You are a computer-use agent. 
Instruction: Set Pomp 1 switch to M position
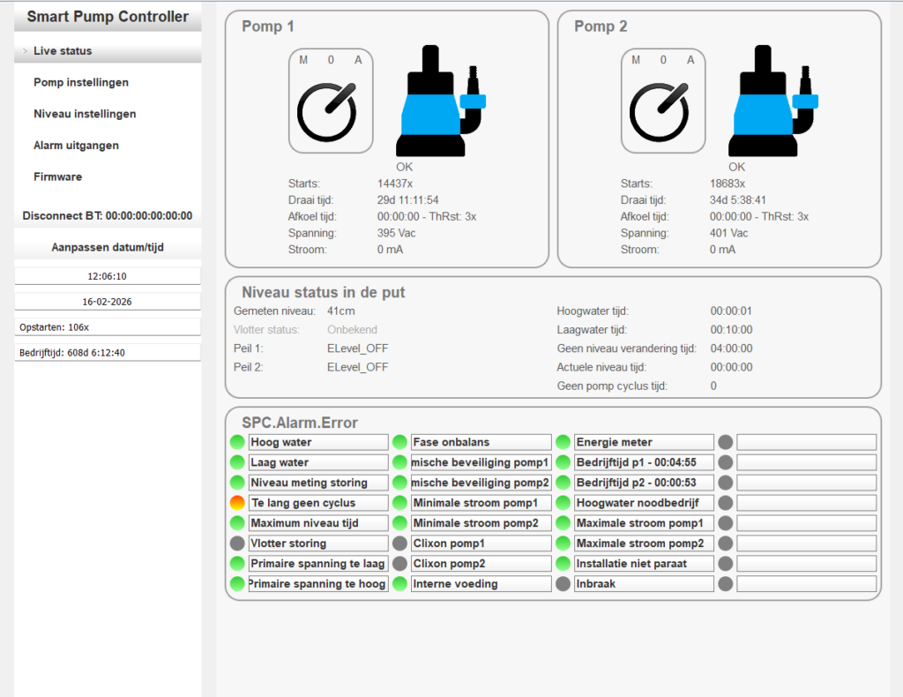coord(303,61)
